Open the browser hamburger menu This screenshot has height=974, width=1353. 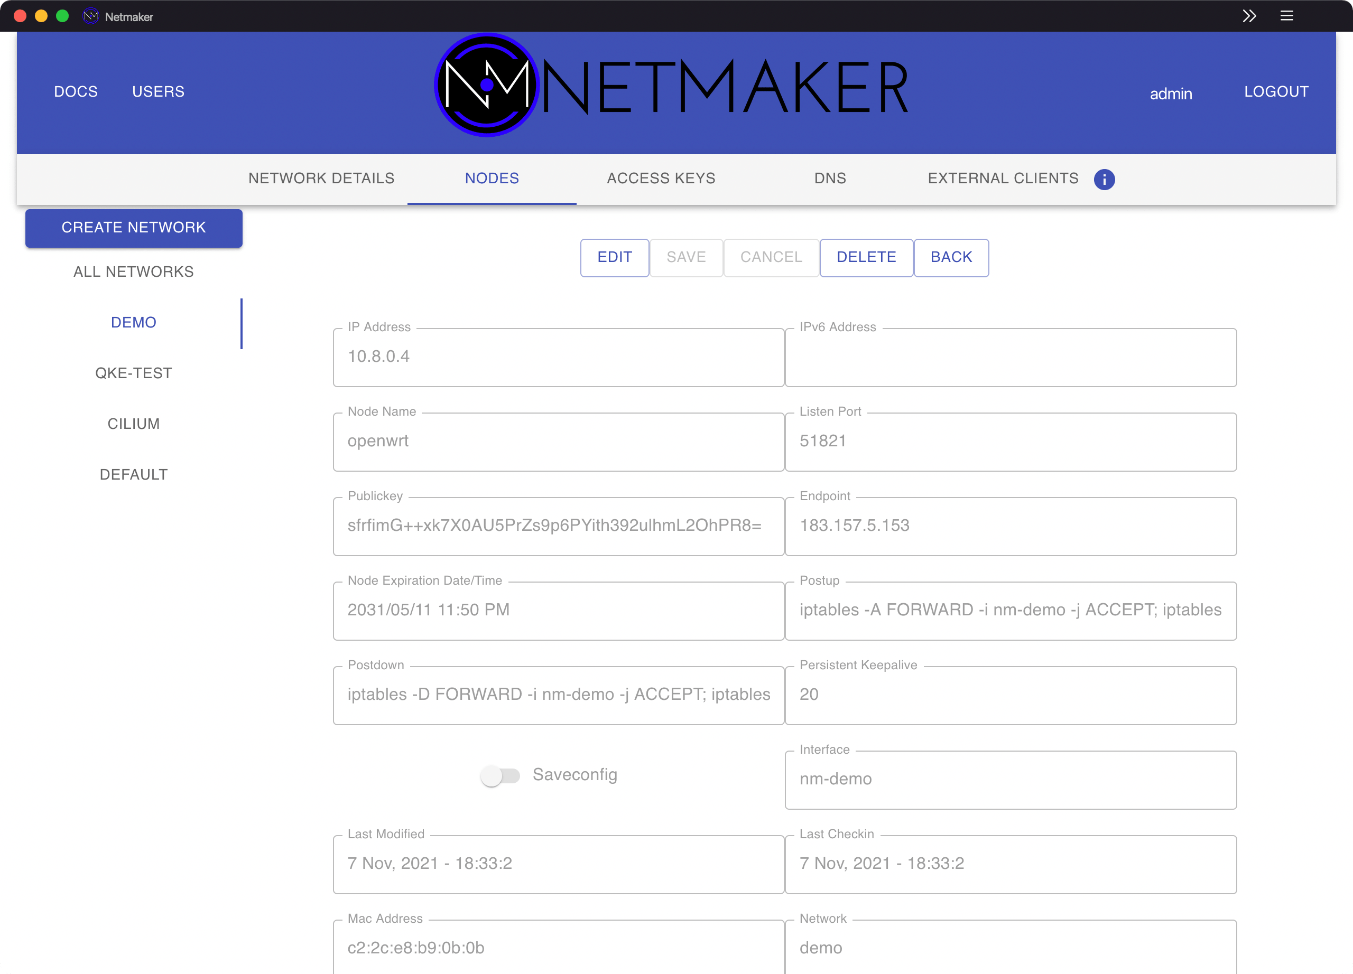click(x=1287, y=16)
